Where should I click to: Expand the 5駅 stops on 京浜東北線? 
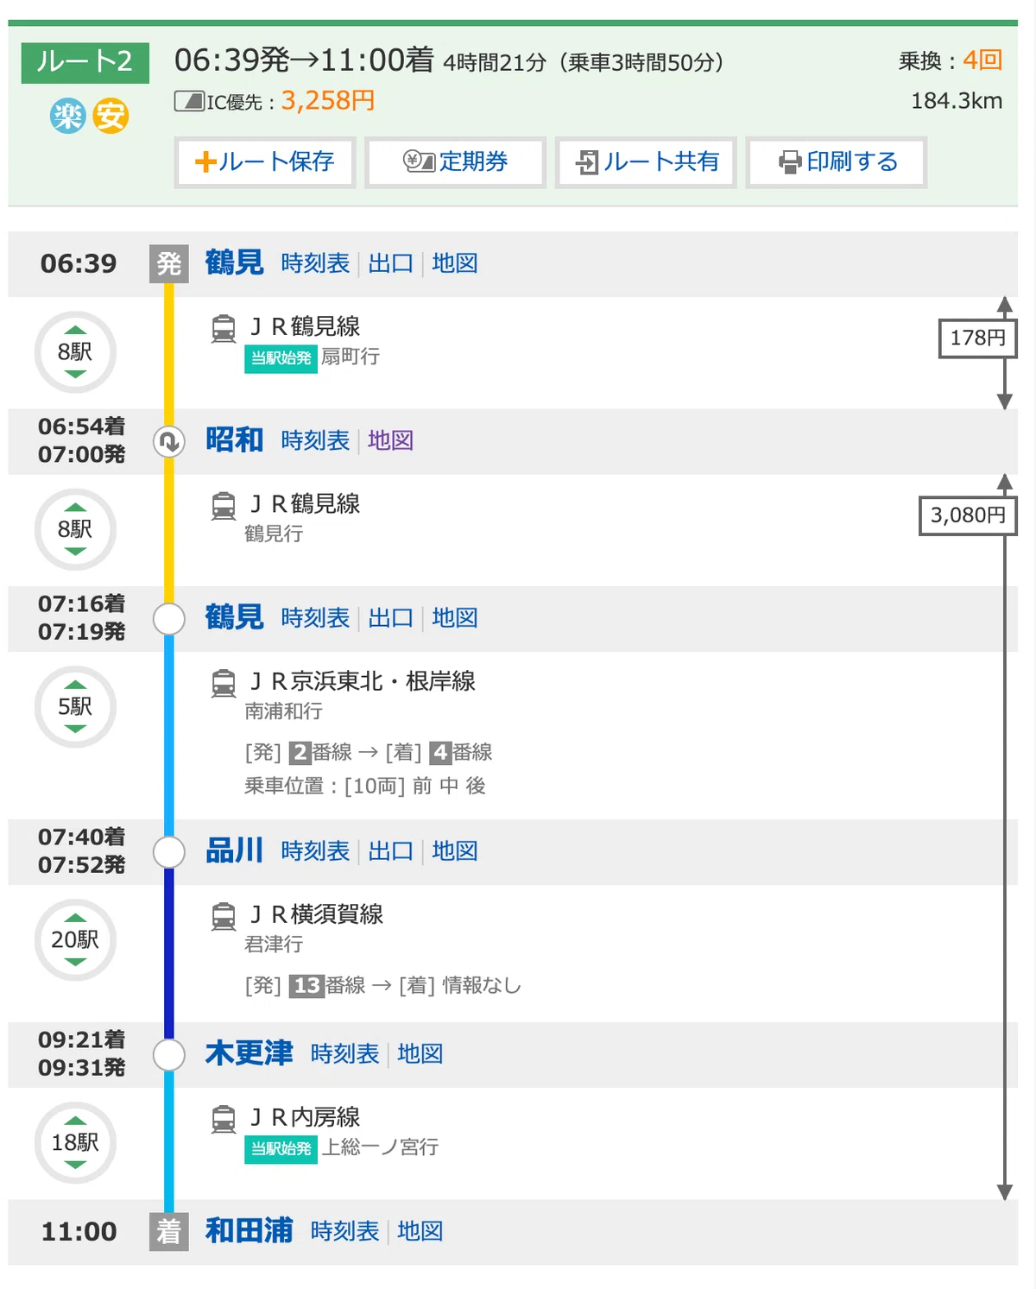(x=75, y=707)
